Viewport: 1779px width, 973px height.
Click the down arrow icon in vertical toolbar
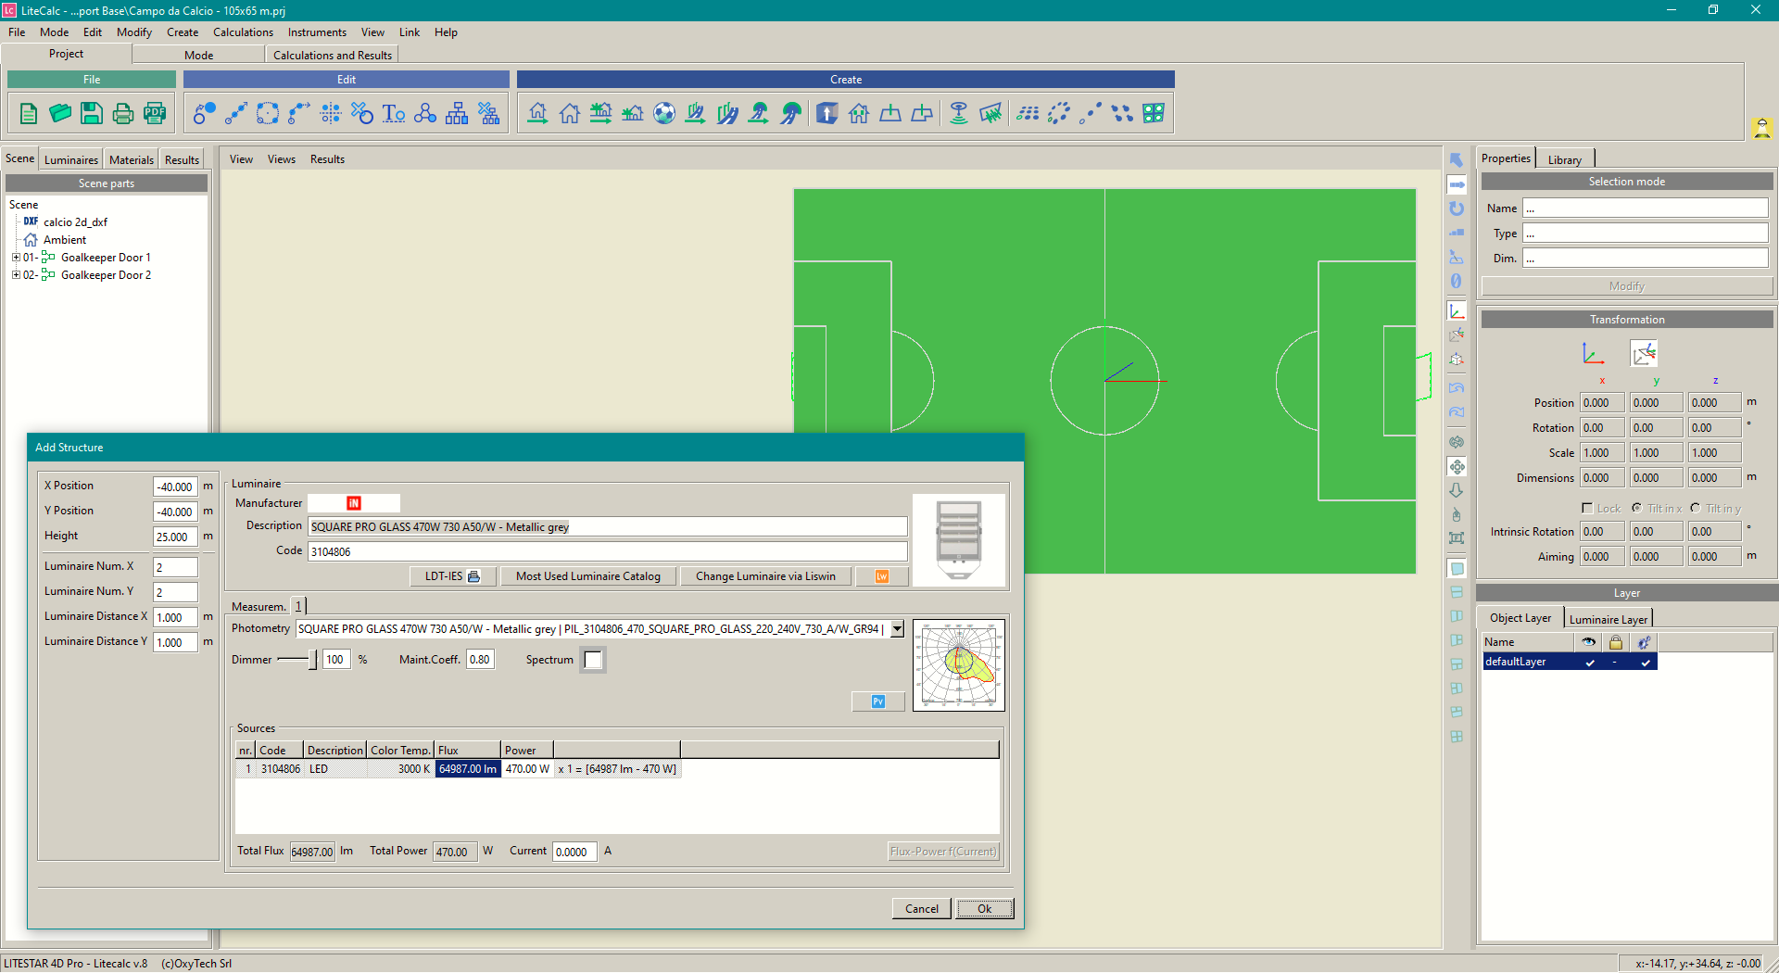[x=1457, y=490]
